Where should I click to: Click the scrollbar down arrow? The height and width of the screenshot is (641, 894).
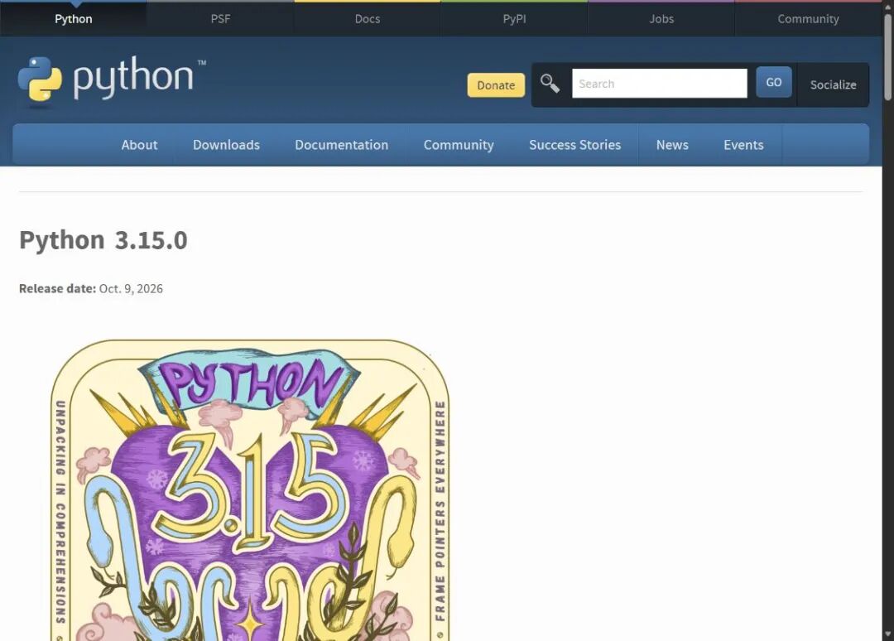[887, 634]
